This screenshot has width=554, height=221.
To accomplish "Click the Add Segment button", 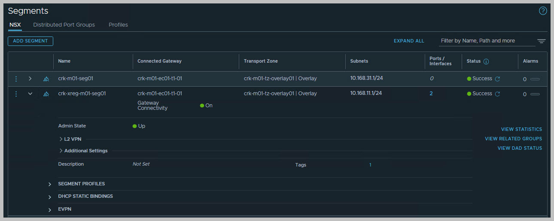I will pyautogui.click(x=30, y=41).
